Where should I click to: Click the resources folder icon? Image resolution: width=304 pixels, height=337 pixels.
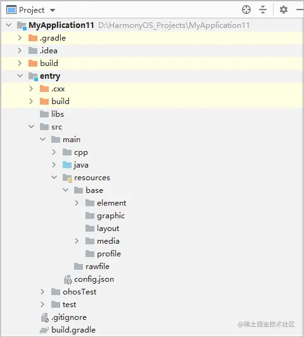[x=67, y=178]
